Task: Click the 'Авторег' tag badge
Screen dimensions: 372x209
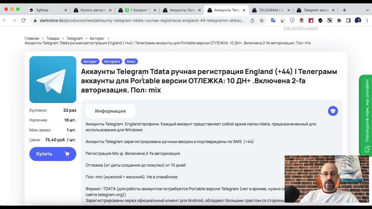Action: point(90,62)
